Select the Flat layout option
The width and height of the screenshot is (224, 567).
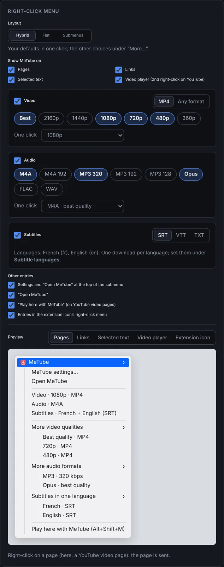(x=46, y=35)
